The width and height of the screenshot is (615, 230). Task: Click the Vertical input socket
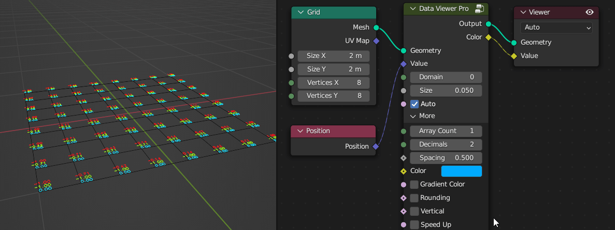[404, 211]
